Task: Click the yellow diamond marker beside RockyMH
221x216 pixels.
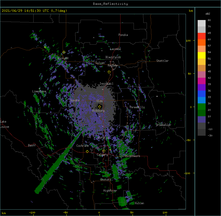Action: click(x=64, y=52)
